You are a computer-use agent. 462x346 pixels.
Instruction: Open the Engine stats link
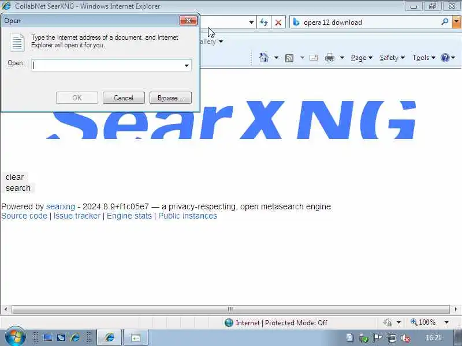tap(129, 216)
